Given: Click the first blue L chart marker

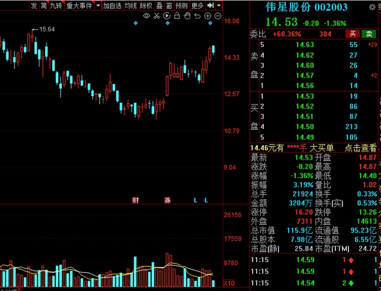Looking at the screenshot, I should click(196, 200).
